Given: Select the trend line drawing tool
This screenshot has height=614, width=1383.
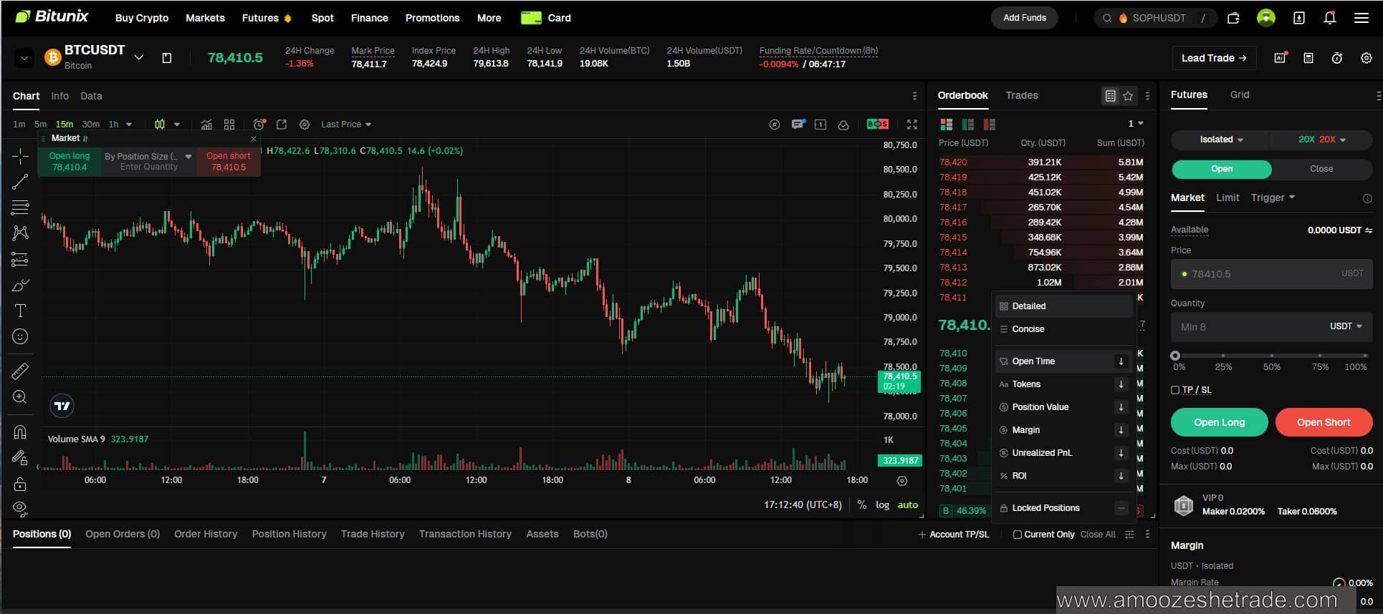Looking at the screenshot, I should (x=20, y=182).
